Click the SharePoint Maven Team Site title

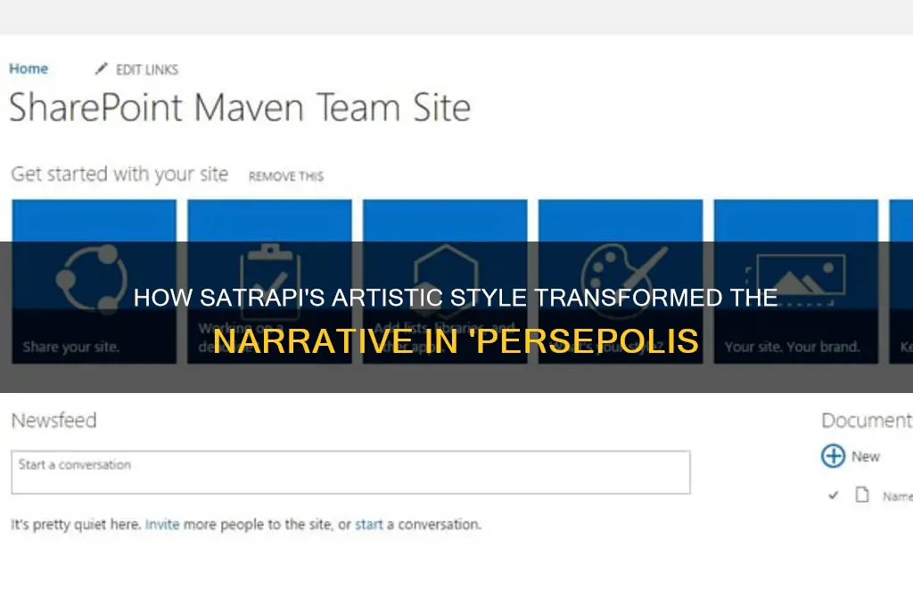coord(240,108)
